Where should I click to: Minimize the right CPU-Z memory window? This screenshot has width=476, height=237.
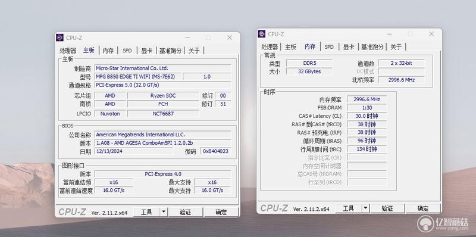389,34
